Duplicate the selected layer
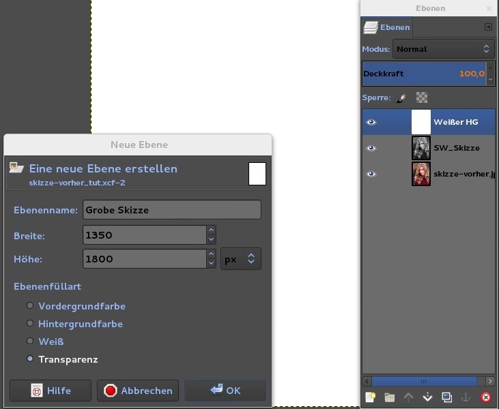Viewport: 499px width, 409px height. [x=447, y=397]
